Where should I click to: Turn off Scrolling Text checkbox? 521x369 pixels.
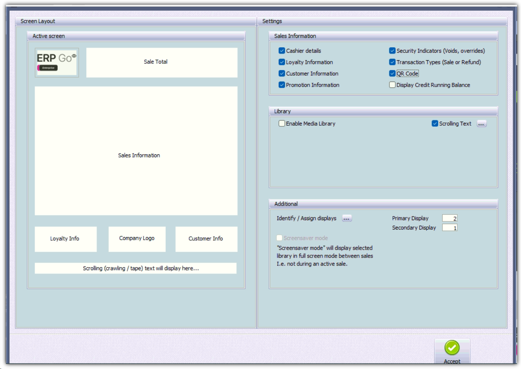pos(435,124)
